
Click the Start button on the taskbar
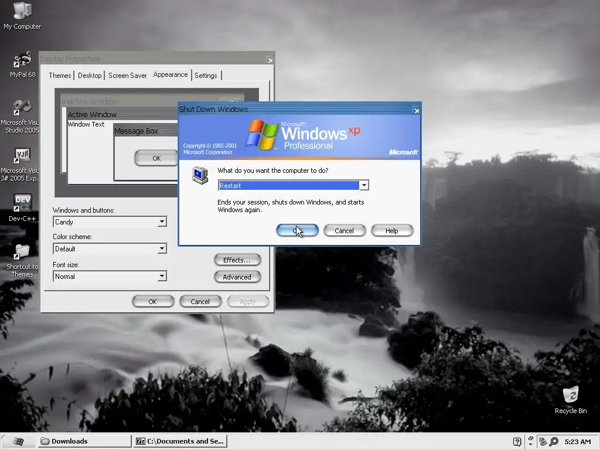tap(17, 441)
